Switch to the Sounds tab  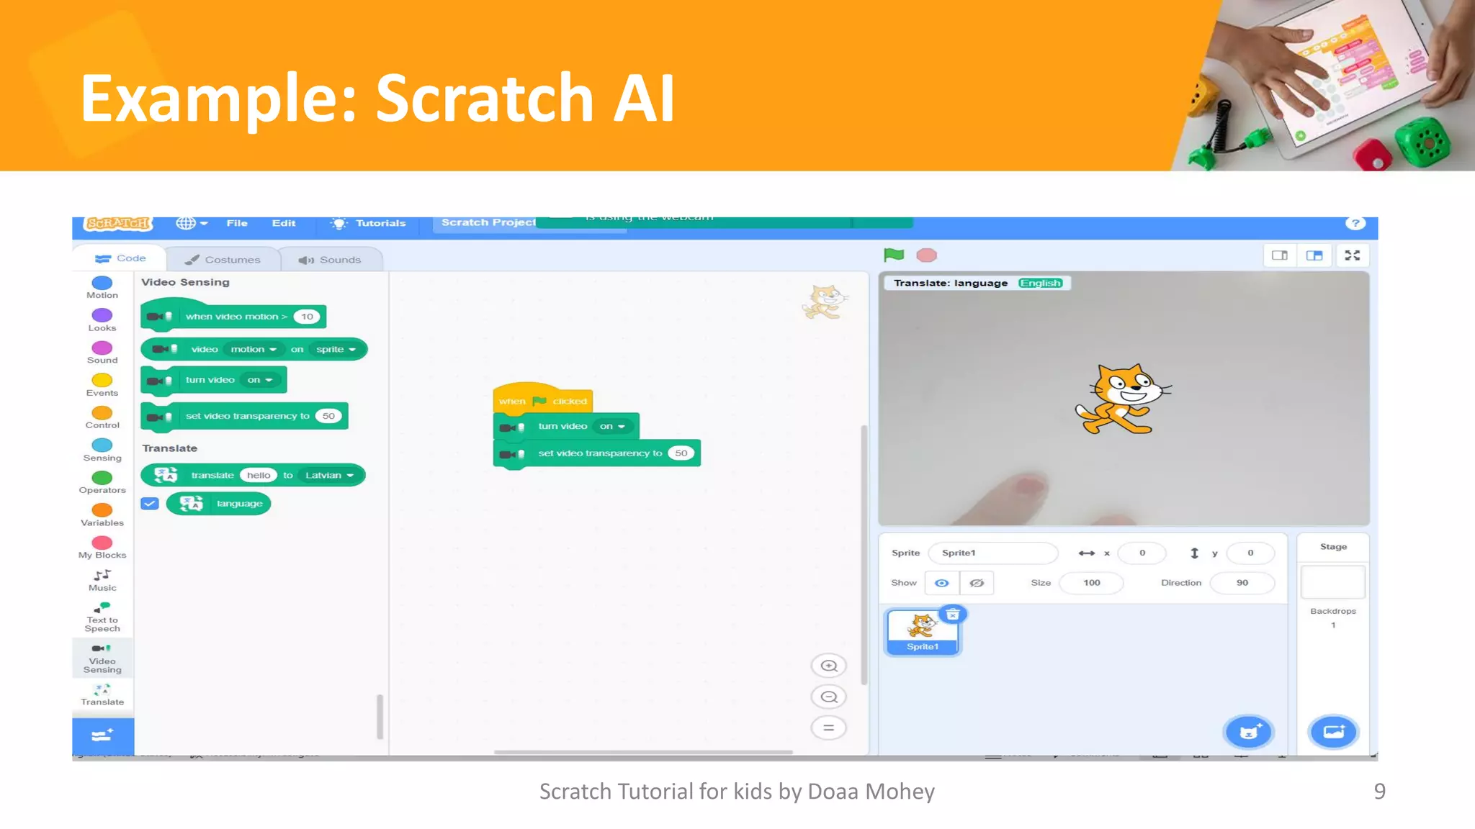[330, 260]
